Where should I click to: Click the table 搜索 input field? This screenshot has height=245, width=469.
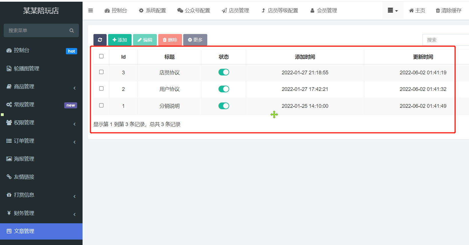pyautogui.click(x=445, y=40)
